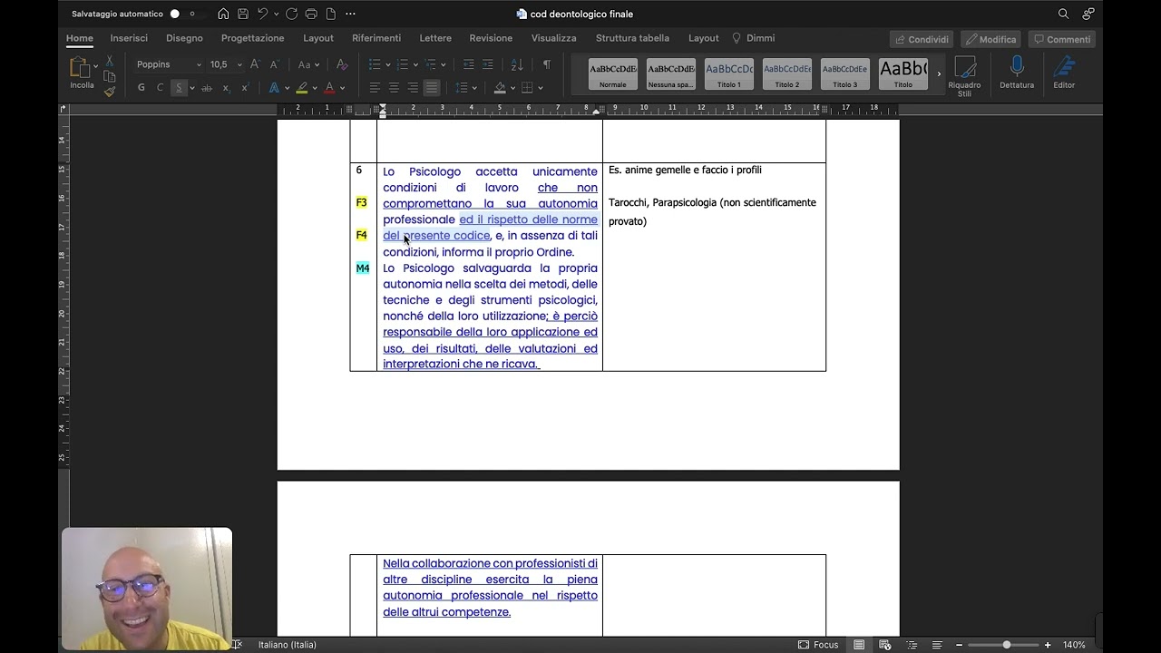Click the increase indent icon
Screen dimensions: 1161x653
[x=487, y=64]
